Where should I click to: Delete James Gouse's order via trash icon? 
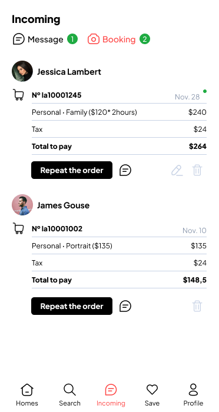pyautogui.click(x=197, y=306)
